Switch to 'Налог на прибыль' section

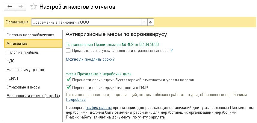[x=23, y=52]
